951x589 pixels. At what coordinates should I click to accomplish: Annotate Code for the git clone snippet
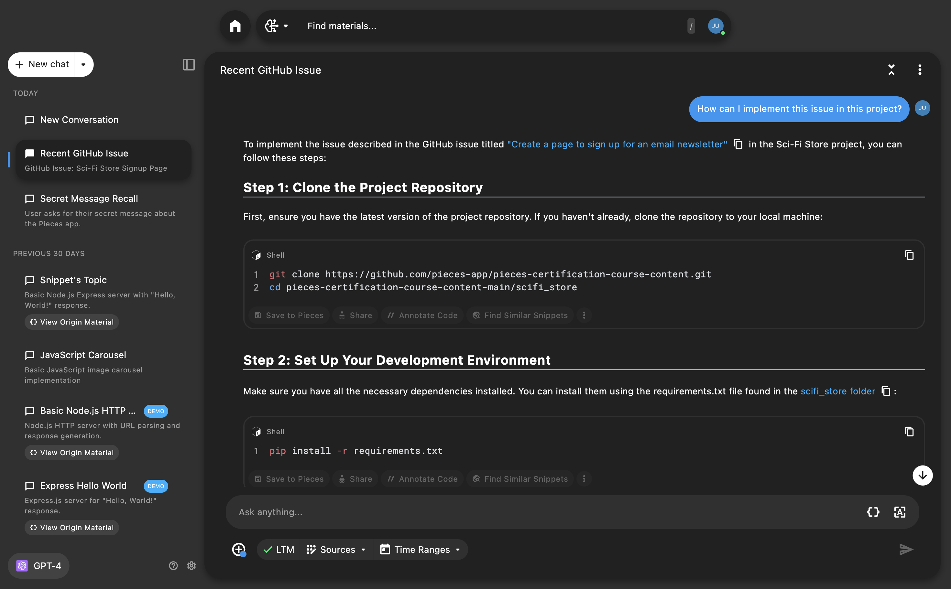(422, 315)
